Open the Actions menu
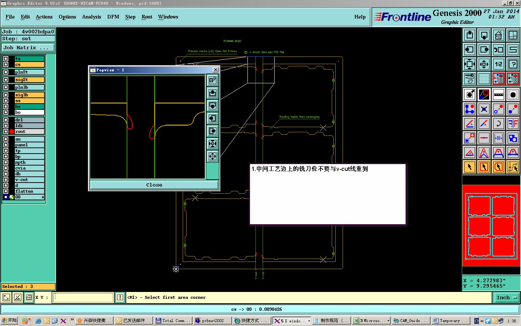Viewport: 521px width, 326px height. (44, 17)
